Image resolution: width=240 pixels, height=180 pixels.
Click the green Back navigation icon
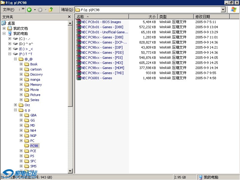[x=29, y=9]
